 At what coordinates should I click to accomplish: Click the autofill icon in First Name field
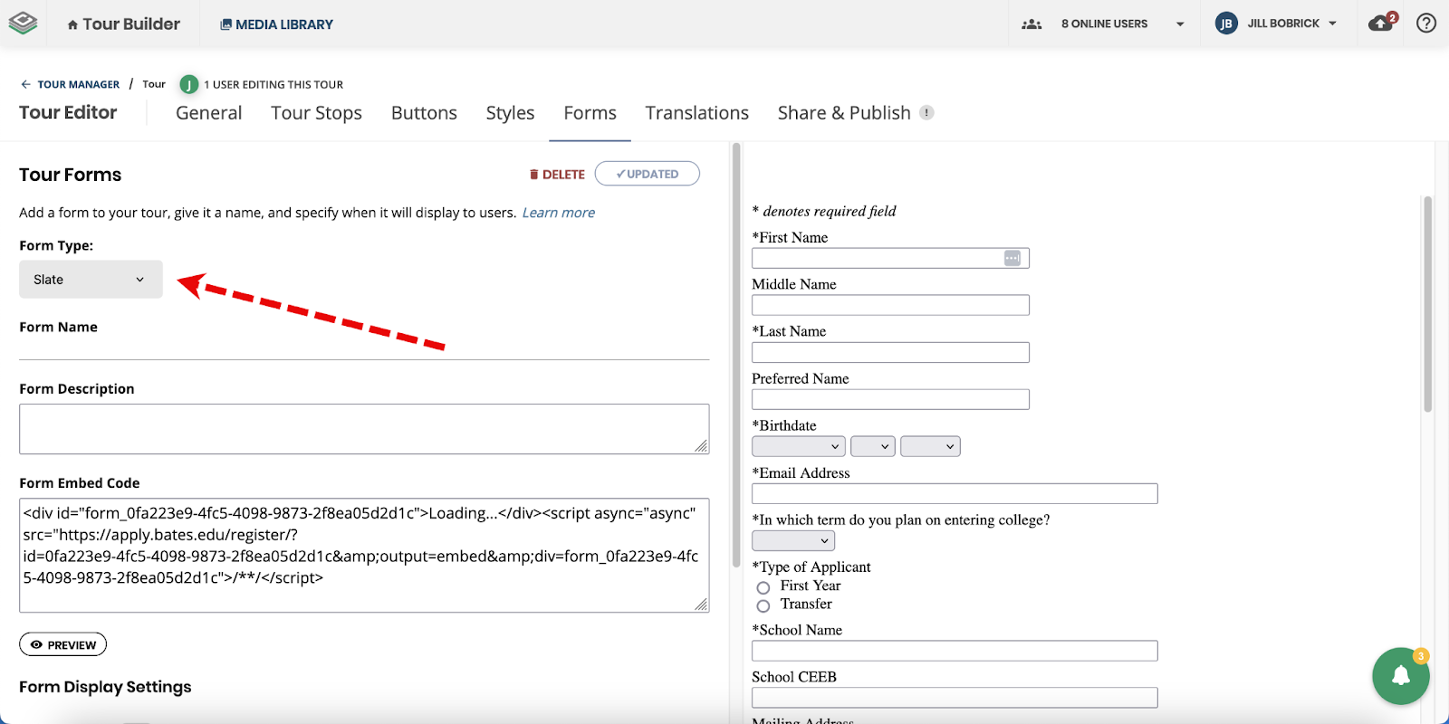click(x=1012, y=258)
